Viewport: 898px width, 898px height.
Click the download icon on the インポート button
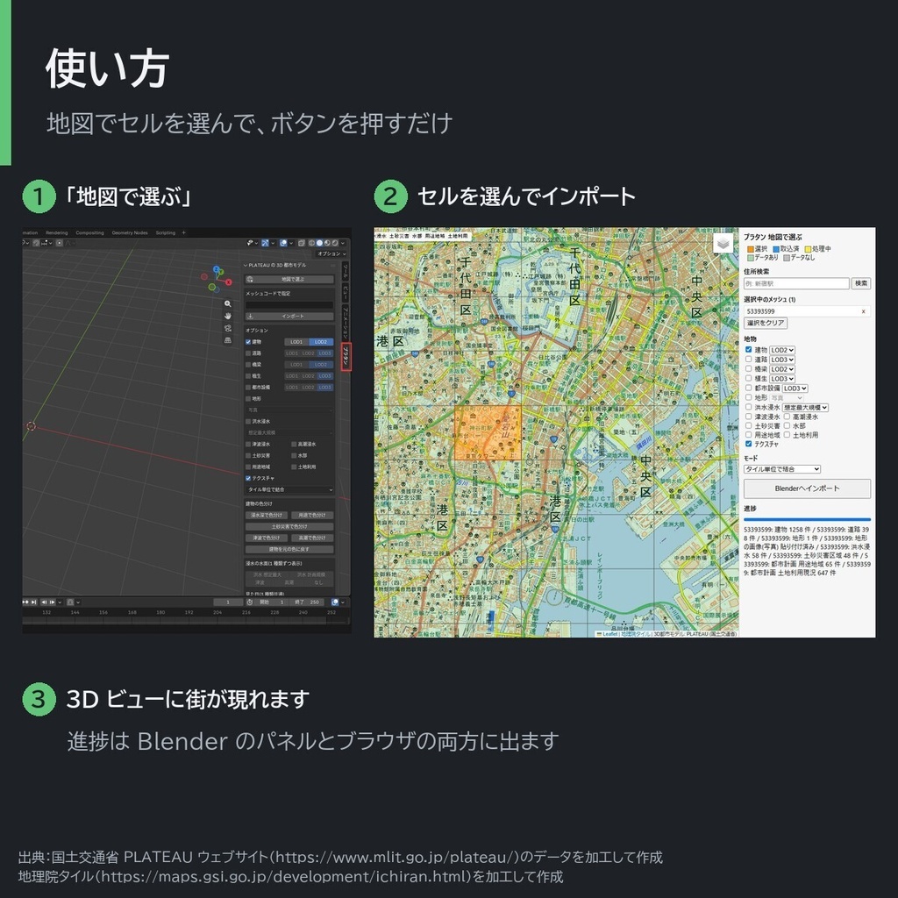coord(250,316)
